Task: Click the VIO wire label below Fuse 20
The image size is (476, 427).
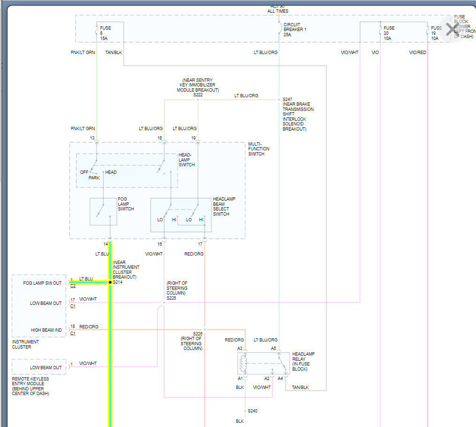Action: (375, 53)
